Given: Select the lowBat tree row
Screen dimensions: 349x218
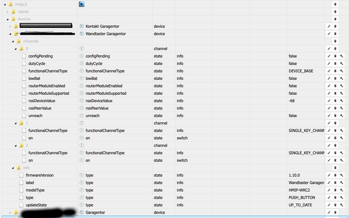Looking at the screenshot, I should [x=34, y=78].
